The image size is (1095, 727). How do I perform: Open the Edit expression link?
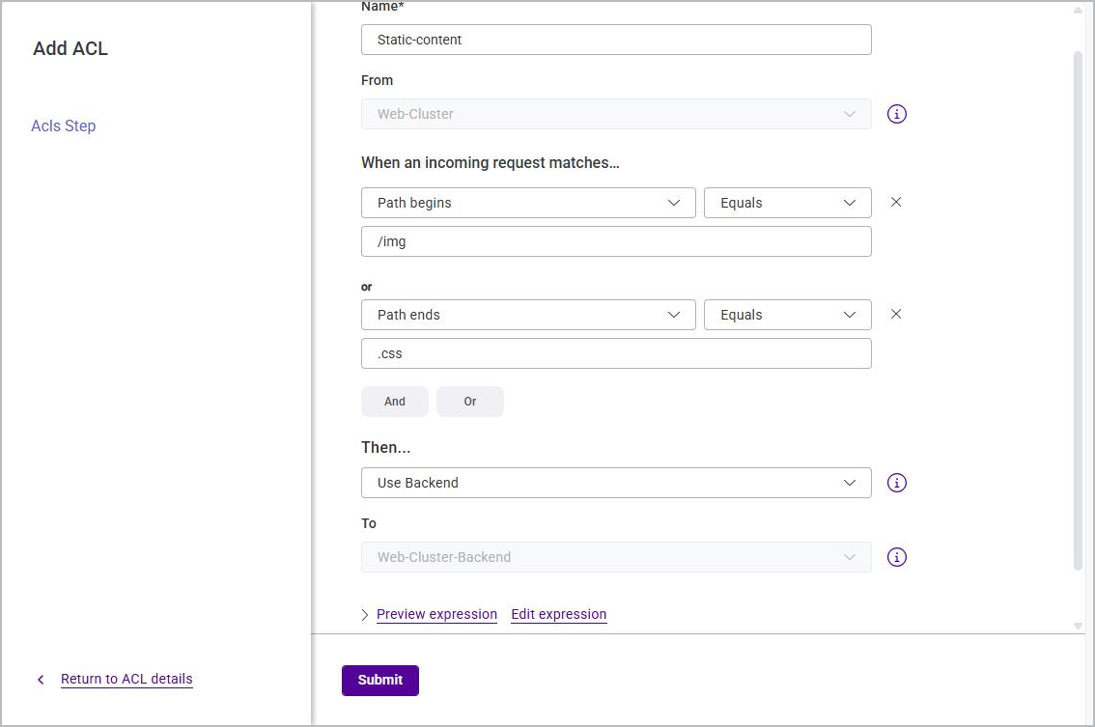click(x=559, y=615)
